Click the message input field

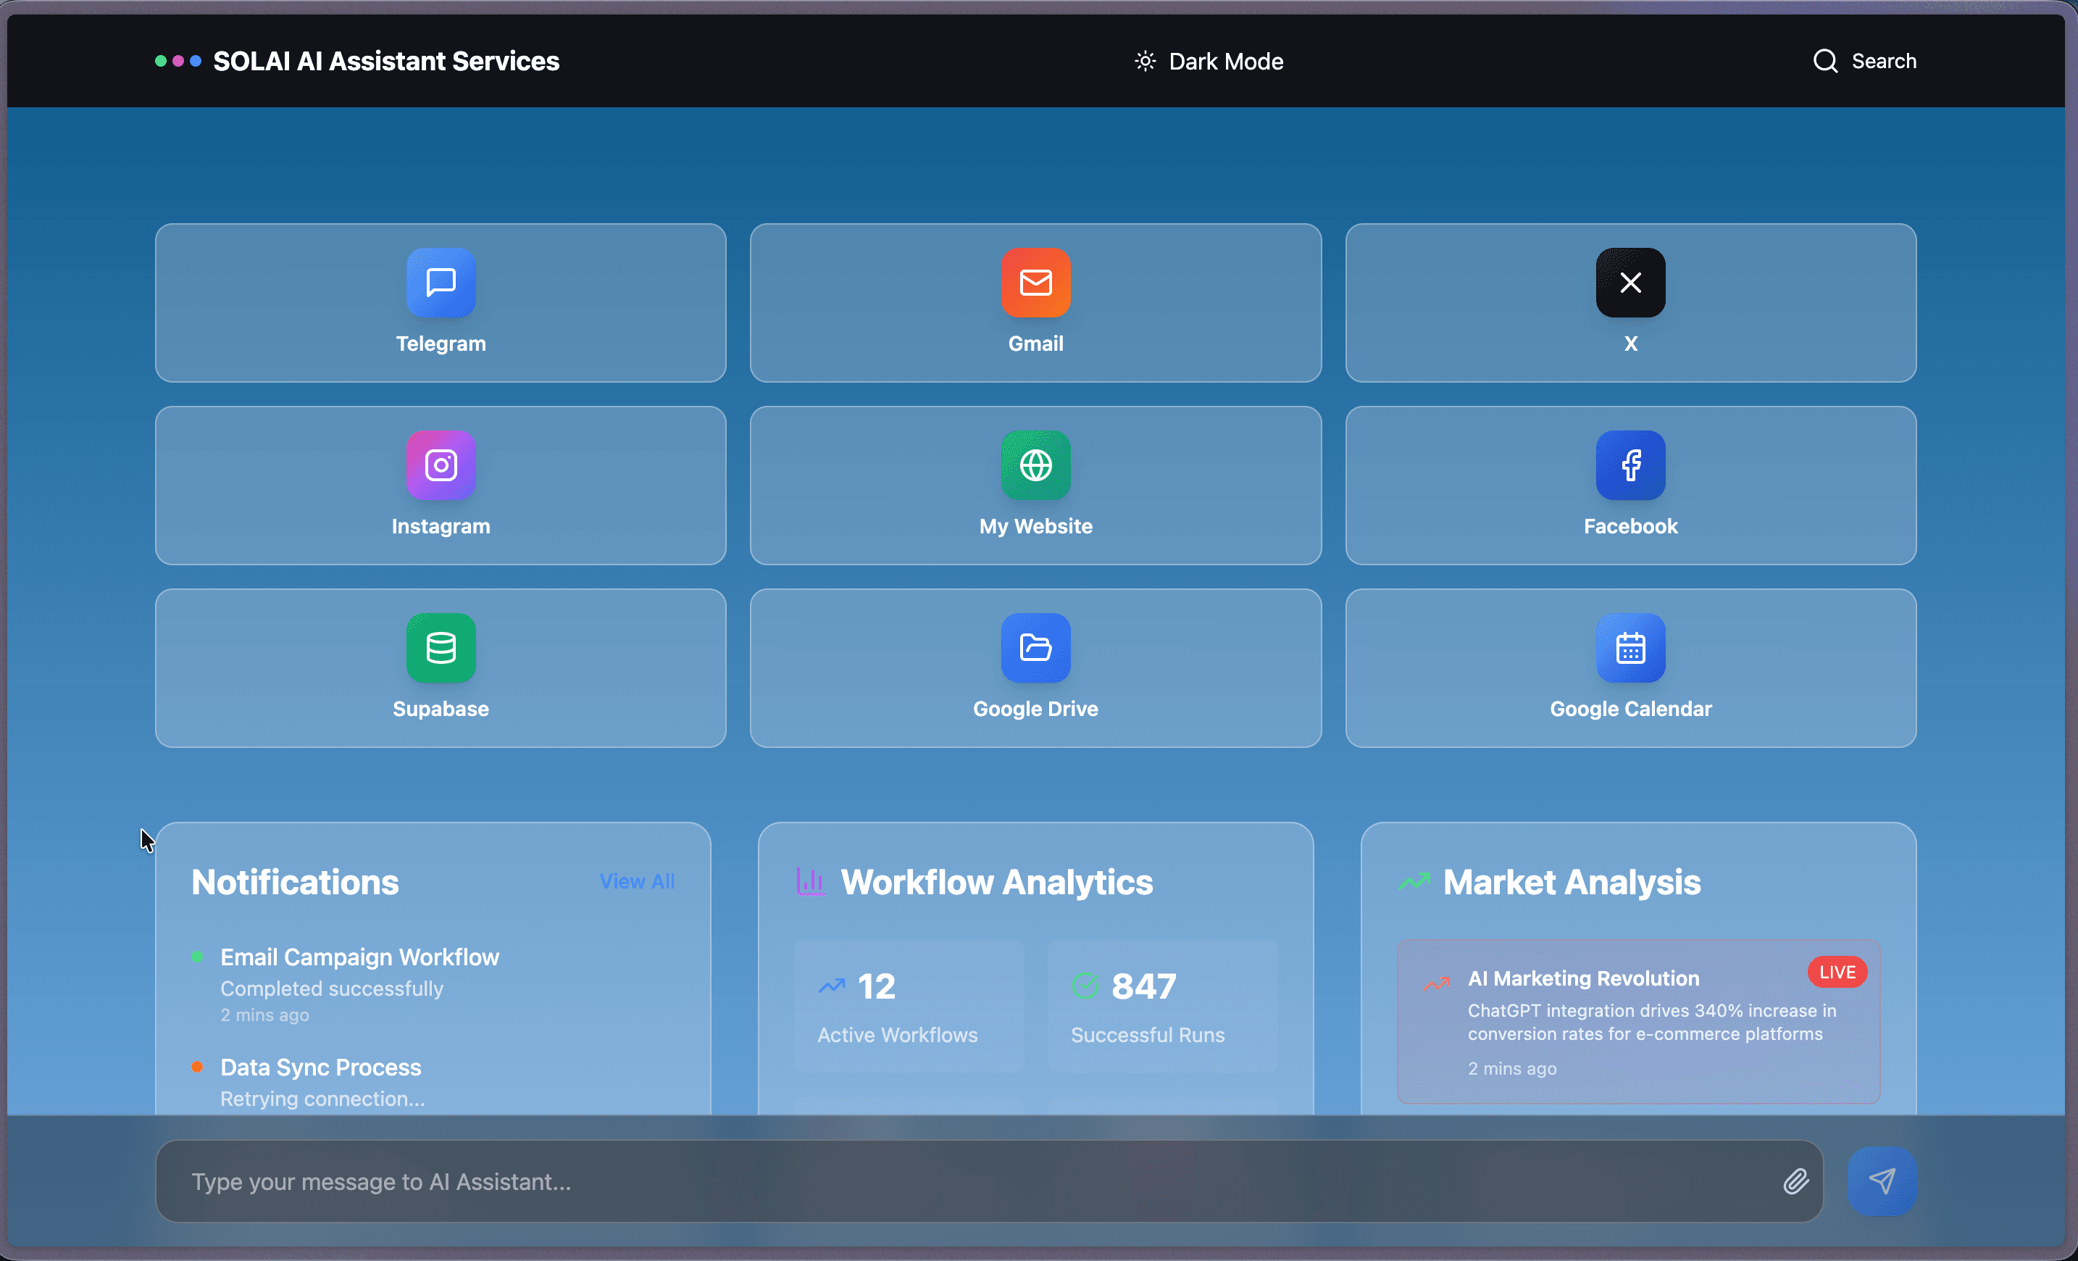[x=988, y=1181]
